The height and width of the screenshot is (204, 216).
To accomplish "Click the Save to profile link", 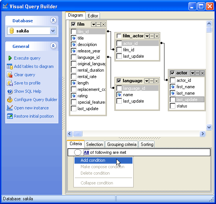I will pos(27,83).
